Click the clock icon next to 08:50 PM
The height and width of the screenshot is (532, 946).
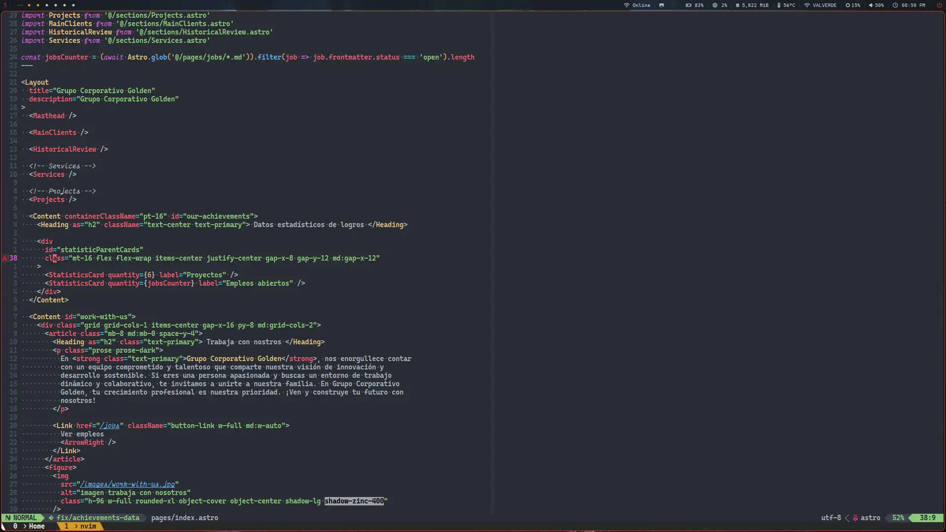(x=895, y=5)
